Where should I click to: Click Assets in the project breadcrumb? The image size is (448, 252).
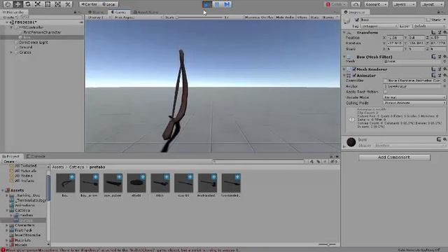point(57,167)
